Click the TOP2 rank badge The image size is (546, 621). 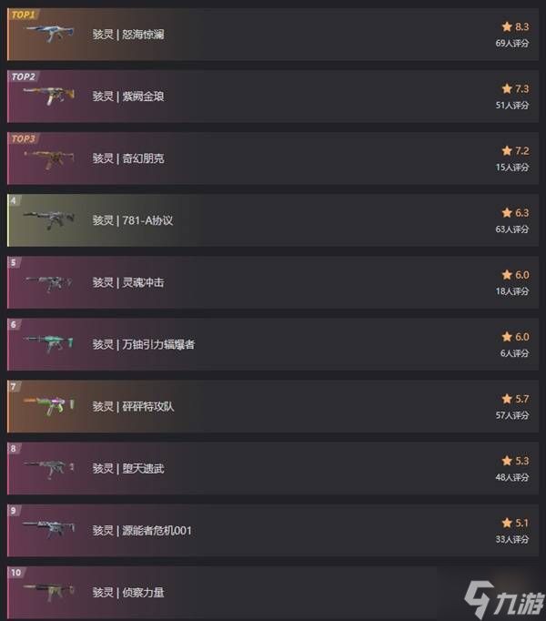pos(23,76)
